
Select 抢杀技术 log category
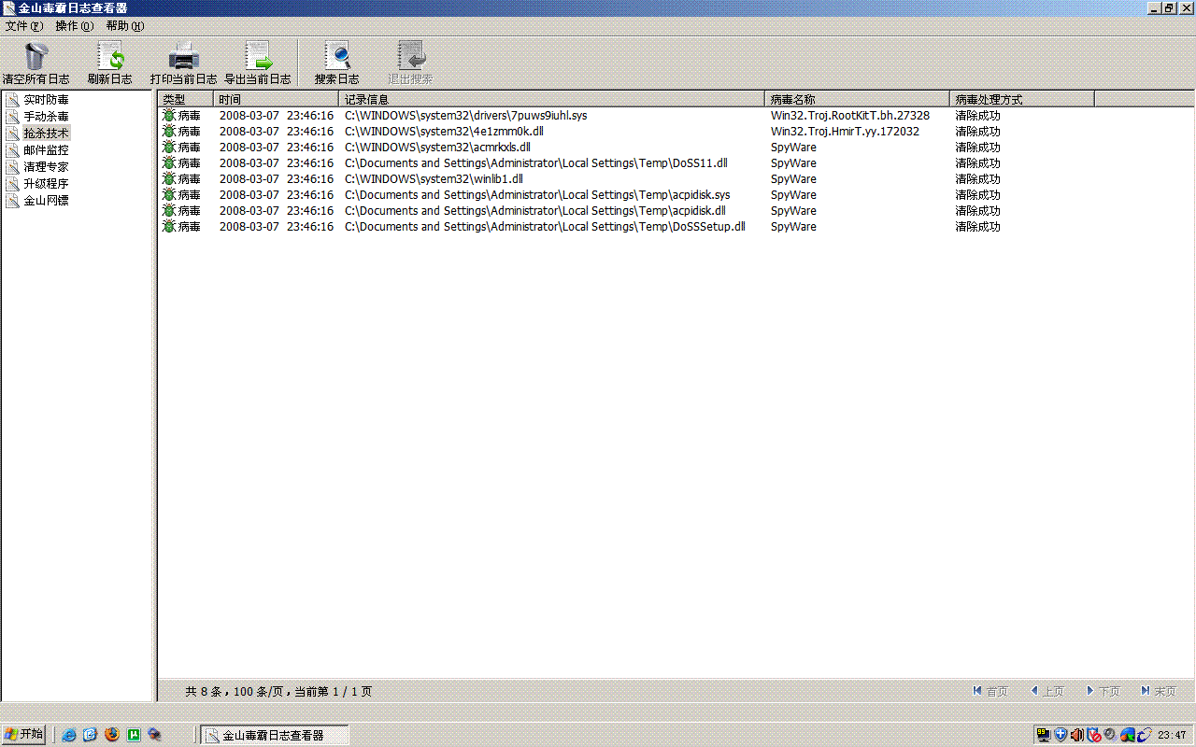(x=46, y=134)
